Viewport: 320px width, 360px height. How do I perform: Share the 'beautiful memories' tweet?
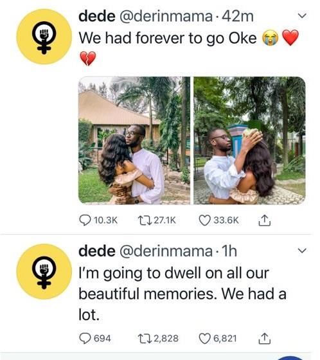[x=265, y=338]
